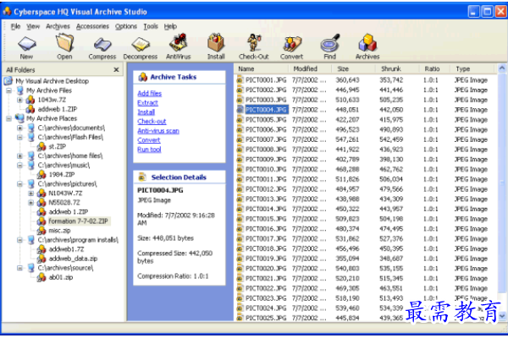The width and height of the screenshot is (508, 338).
Task: Open the Archives blocks icon
Action: coord(367,42)
